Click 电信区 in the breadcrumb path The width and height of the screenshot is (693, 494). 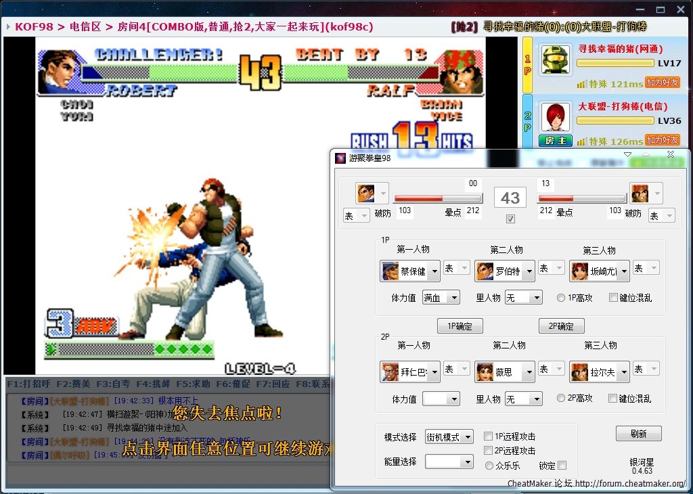[x=85, y=27]
